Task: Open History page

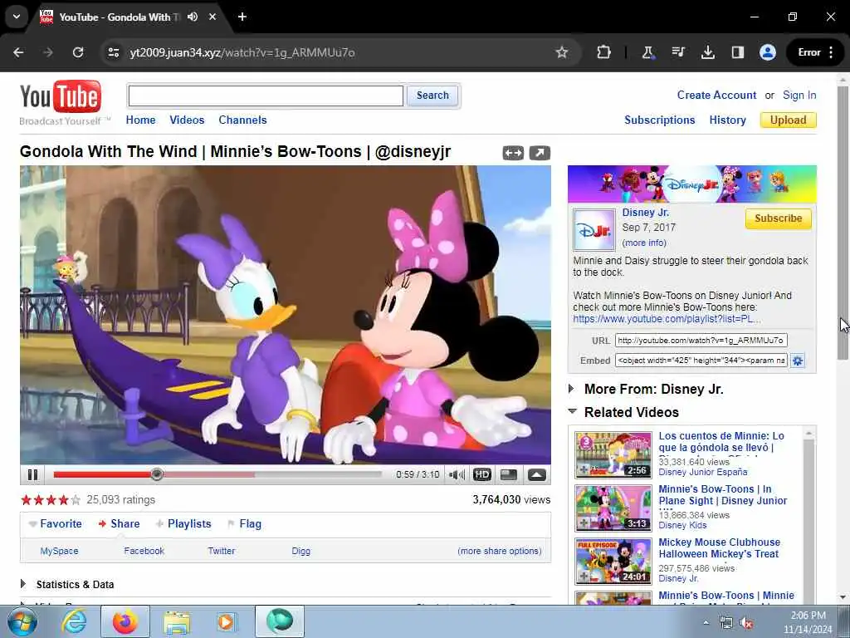Action: [727, 120]
